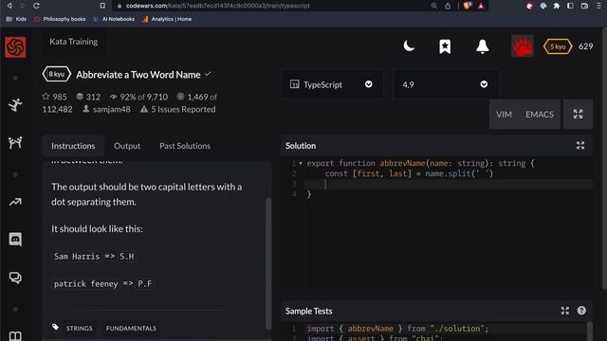Open browser zoom magnifier icon
Image resolution: width=607 pixels, height=341 pixels.
coord(434,6)
